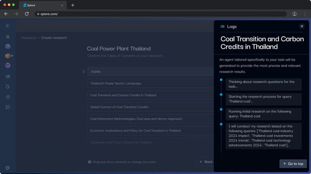Go back using browser back arrow

6,14
